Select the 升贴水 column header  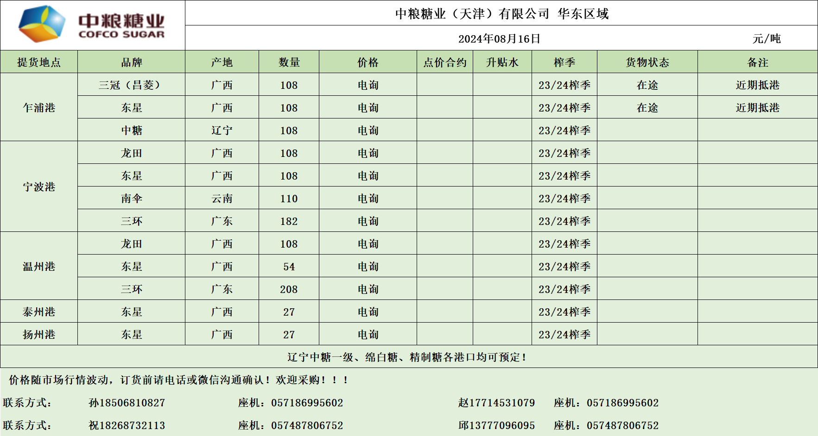[502, 62]
